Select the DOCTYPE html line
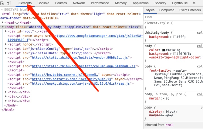 coord(14,10)
